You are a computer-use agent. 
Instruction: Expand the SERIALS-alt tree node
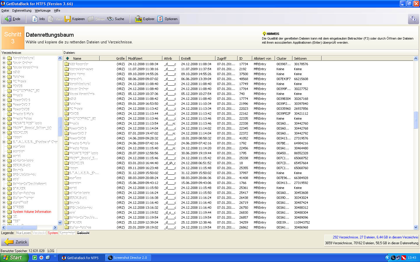click(4, 165)
